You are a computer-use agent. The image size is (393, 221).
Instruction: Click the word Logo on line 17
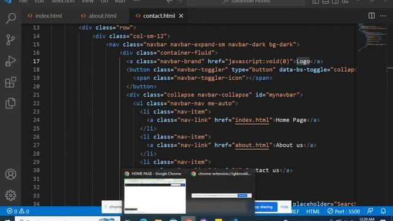point(303,61)
